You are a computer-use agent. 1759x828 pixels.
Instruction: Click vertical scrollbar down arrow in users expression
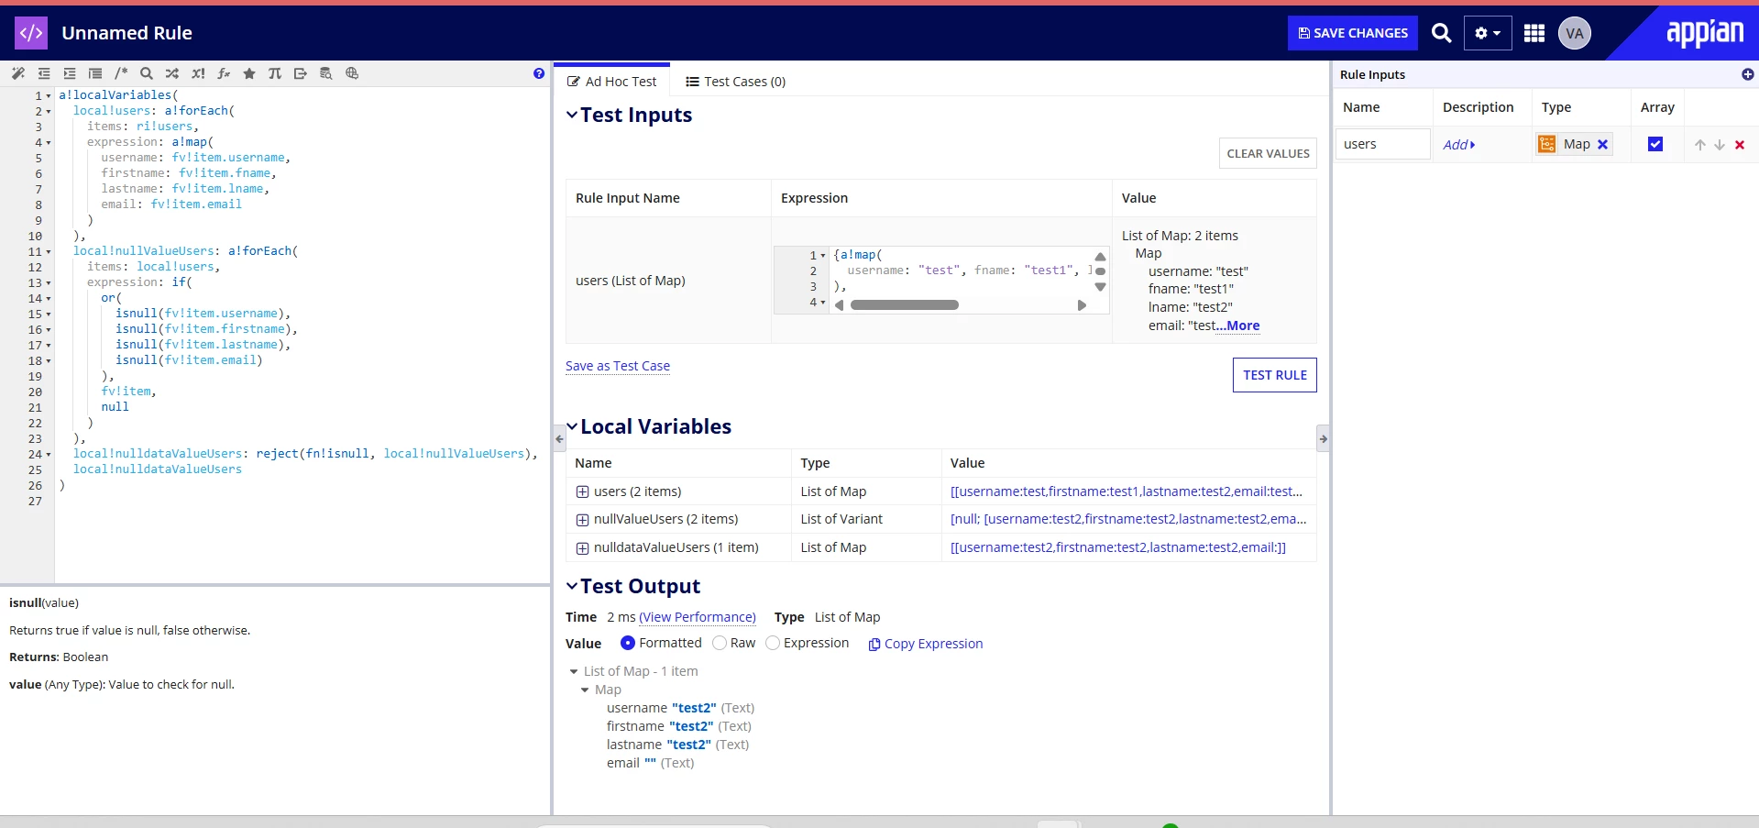(x=1100, y=287)
